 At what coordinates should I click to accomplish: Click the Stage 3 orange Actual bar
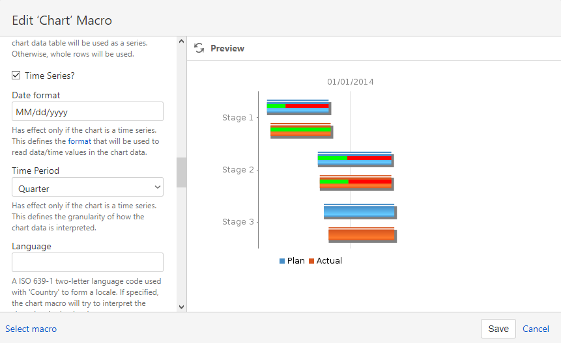tap(362, 235)
